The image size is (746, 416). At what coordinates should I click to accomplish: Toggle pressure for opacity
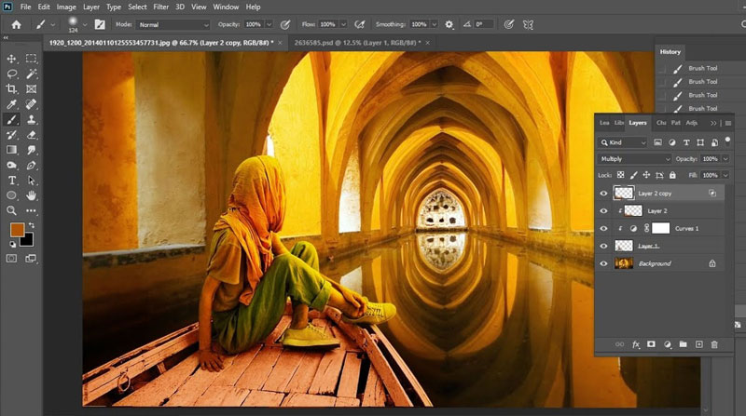(x=285, y=24)
